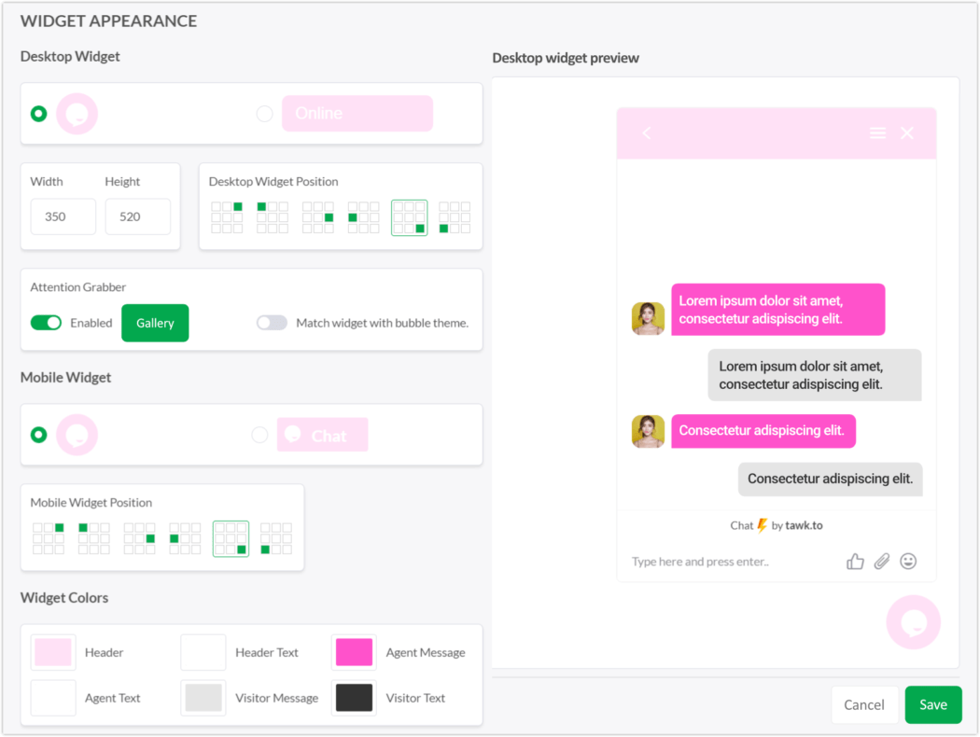The height and width of the screenshot is (737, 980).
Task: Close the chat preview with X icon
Action: 907,133
